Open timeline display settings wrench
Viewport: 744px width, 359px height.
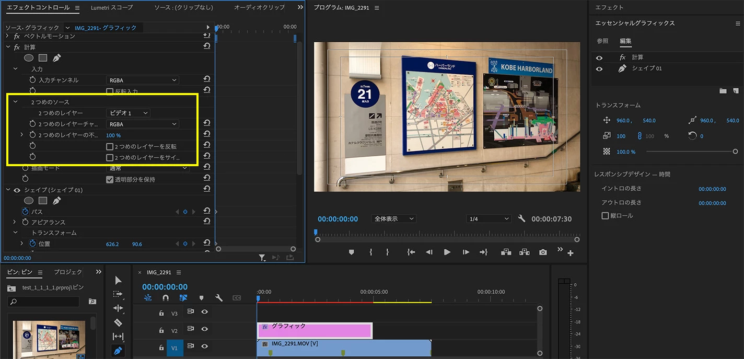(x=219, y=298)
